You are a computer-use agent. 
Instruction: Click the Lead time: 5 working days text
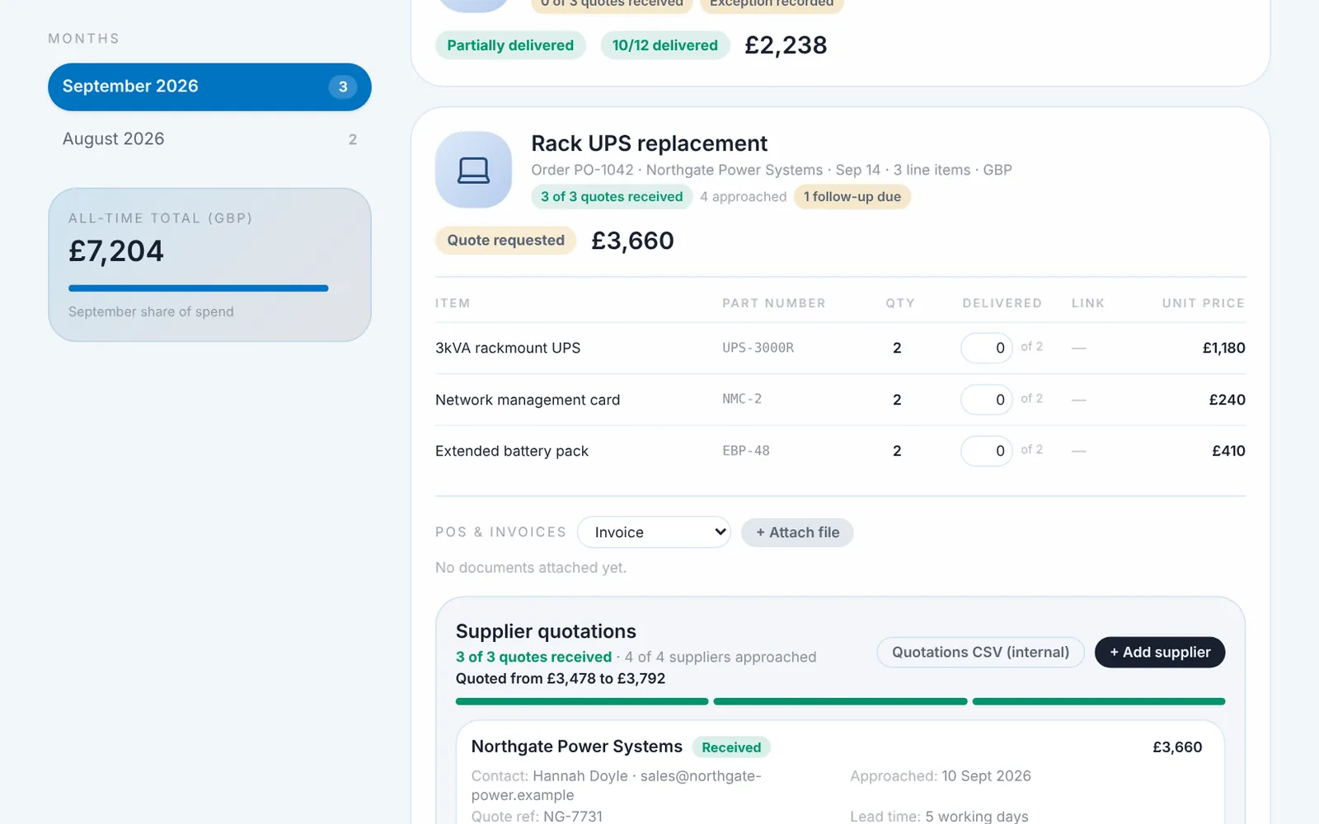939,816
